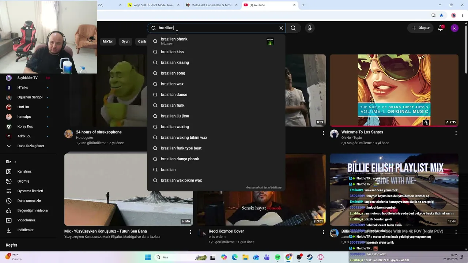Click 'Arama tahminlerini bildirme' link
The image size is (468, 263).
pyautogui.click(x=264, y=187)
